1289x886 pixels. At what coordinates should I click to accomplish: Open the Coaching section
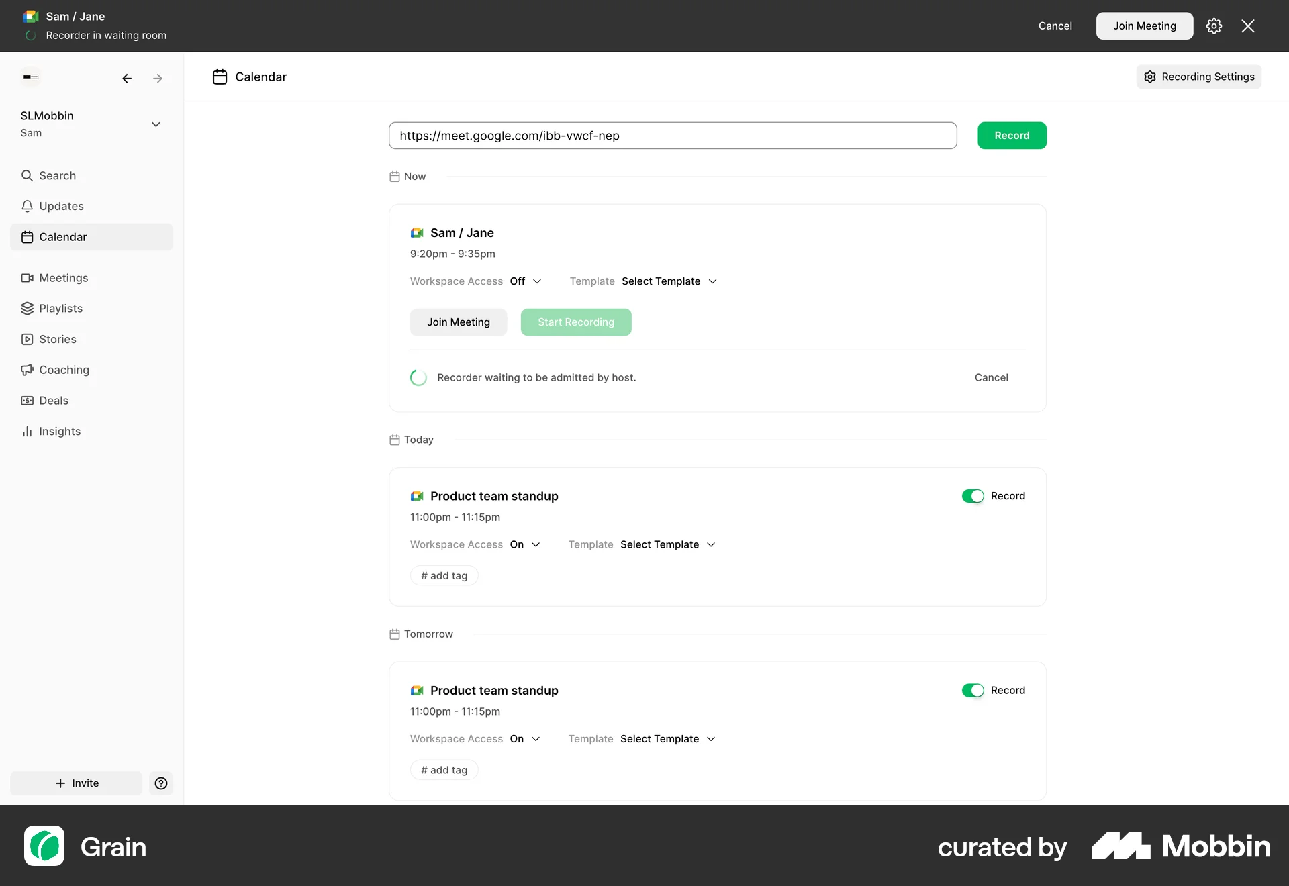coord(63,370)
